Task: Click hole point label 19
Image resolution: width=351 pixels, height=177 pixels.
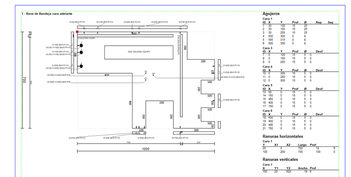Action: (x=146, y=72)
